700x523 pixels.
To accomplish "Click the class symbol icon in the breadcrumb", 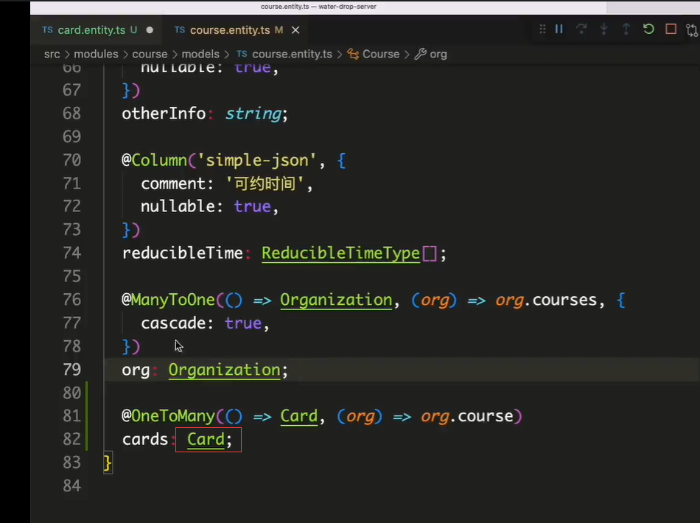I will click(x=353, y=55).
